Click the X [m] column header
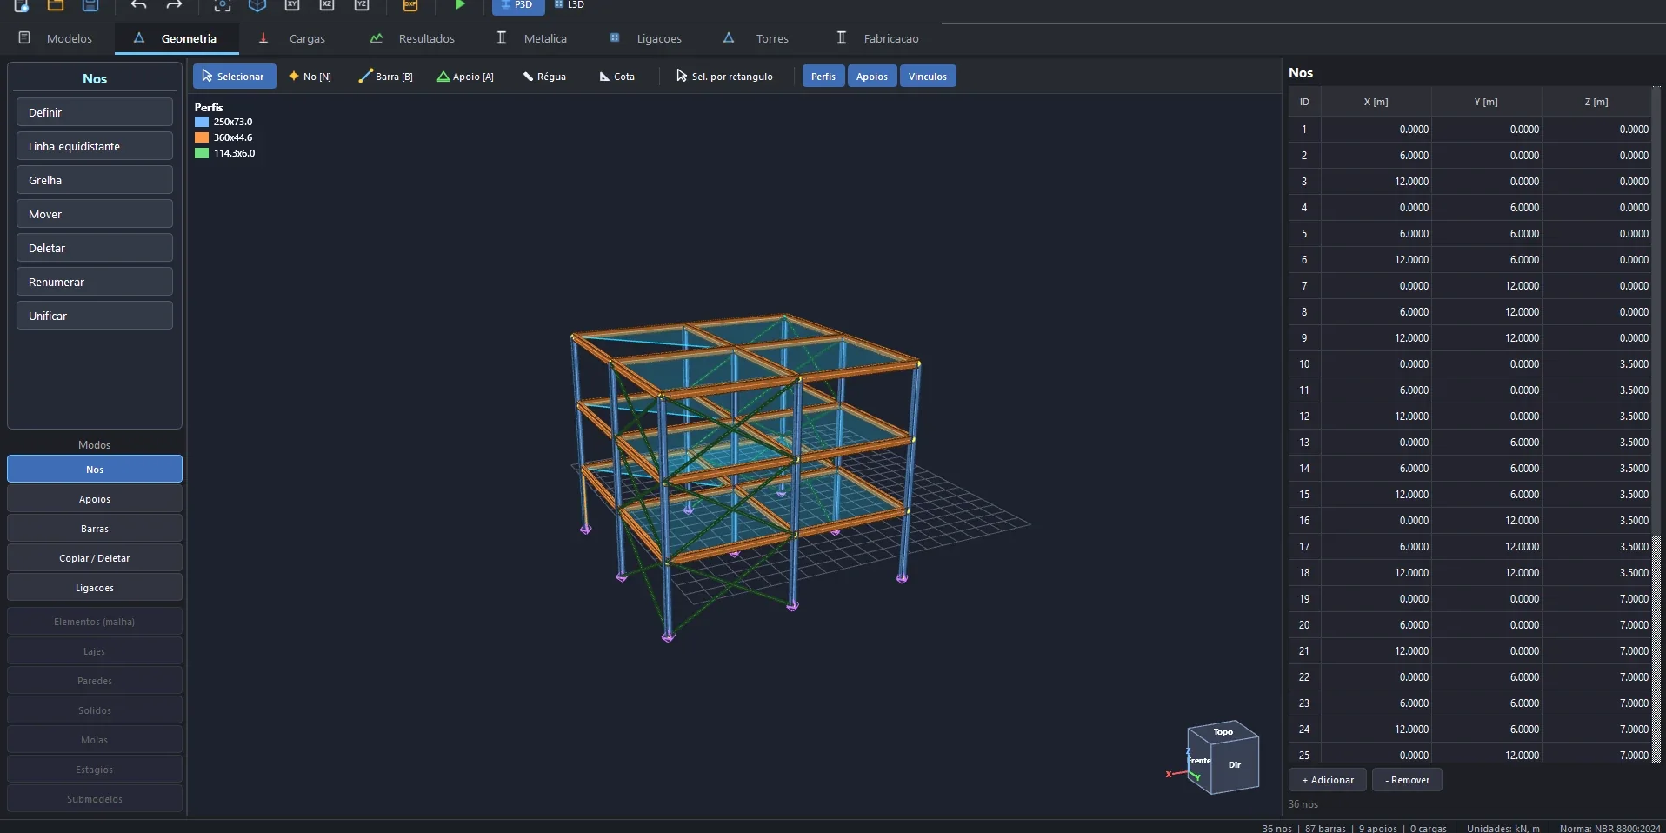This screenshot has height=833, width=1666. coord(1376,102)
